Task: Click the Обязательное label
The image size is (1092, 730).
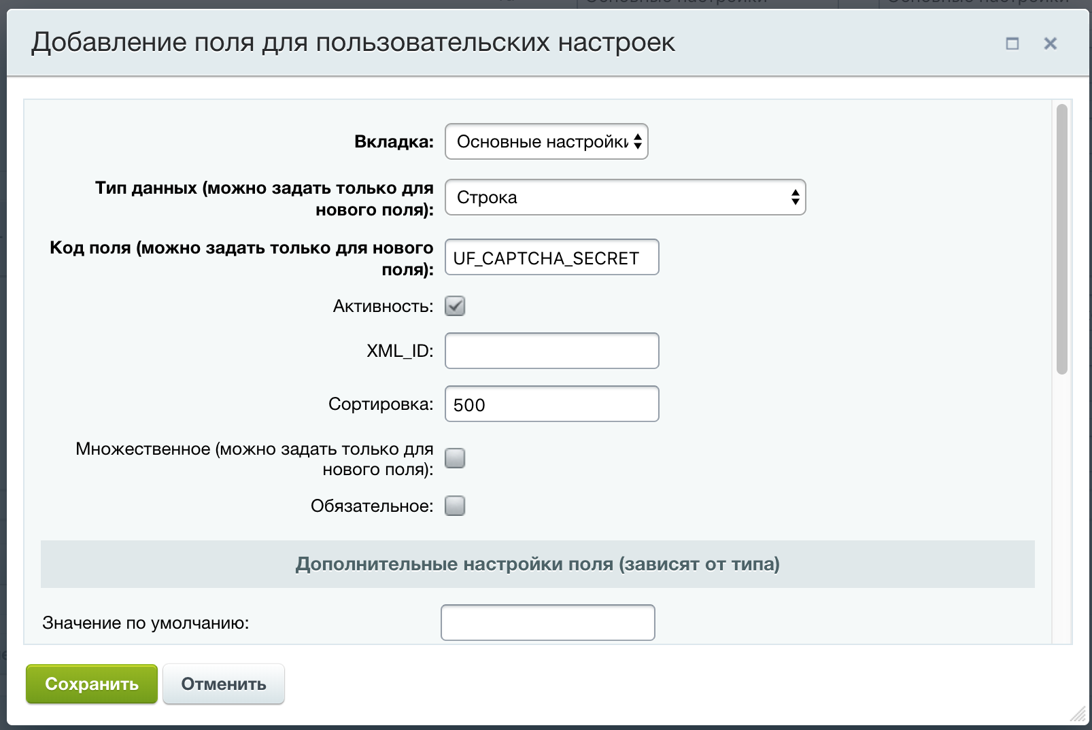Action: [372, 506]
